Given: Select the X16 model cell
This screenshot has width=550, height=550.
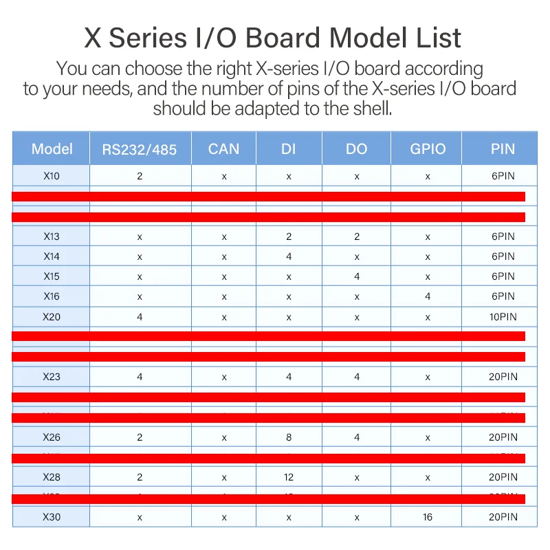Looking at the screenshot, I should point(52,296).
